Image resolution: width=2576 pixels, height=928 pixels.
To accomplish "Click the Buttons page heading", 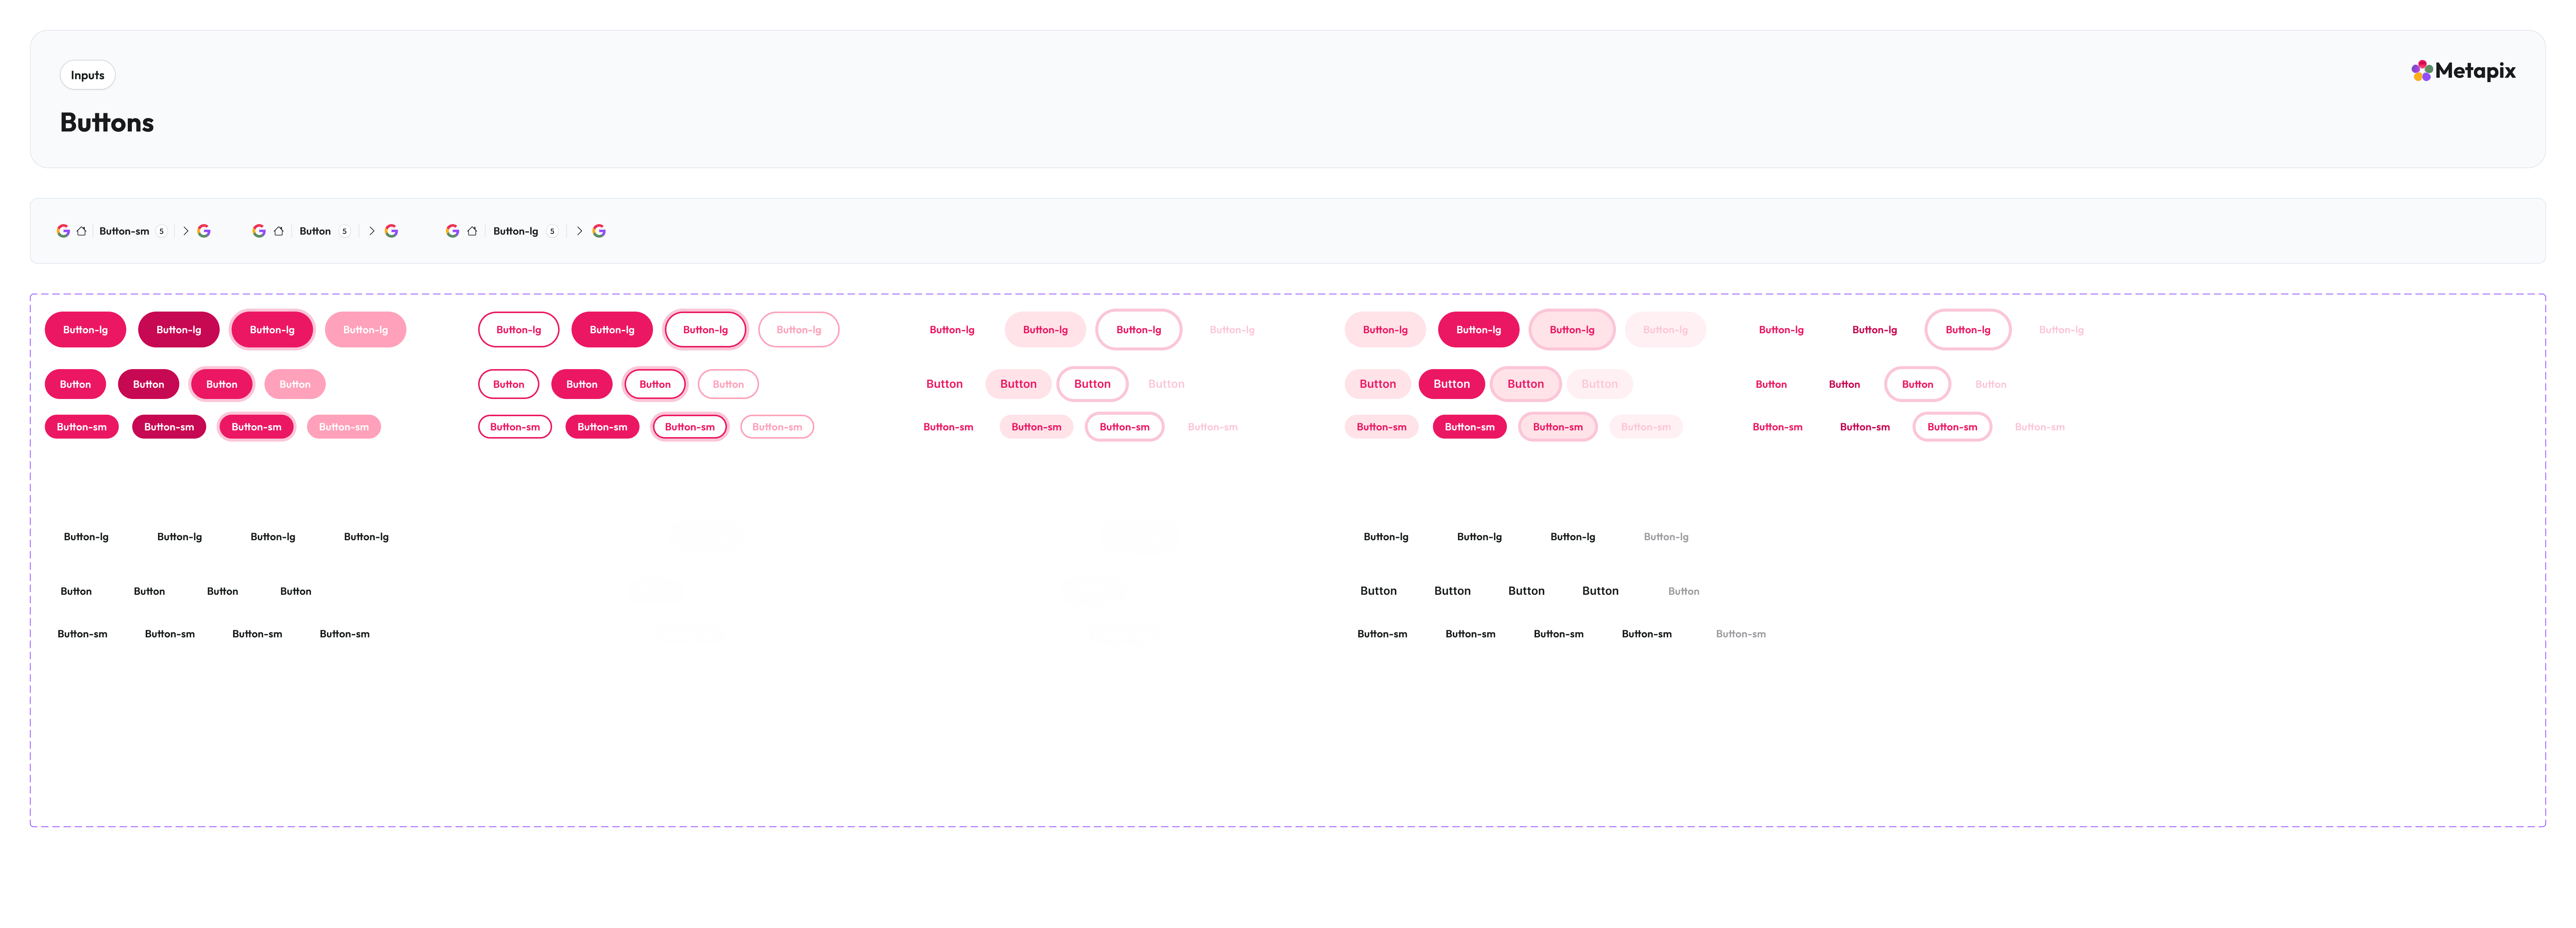I will tap(107, 123).
